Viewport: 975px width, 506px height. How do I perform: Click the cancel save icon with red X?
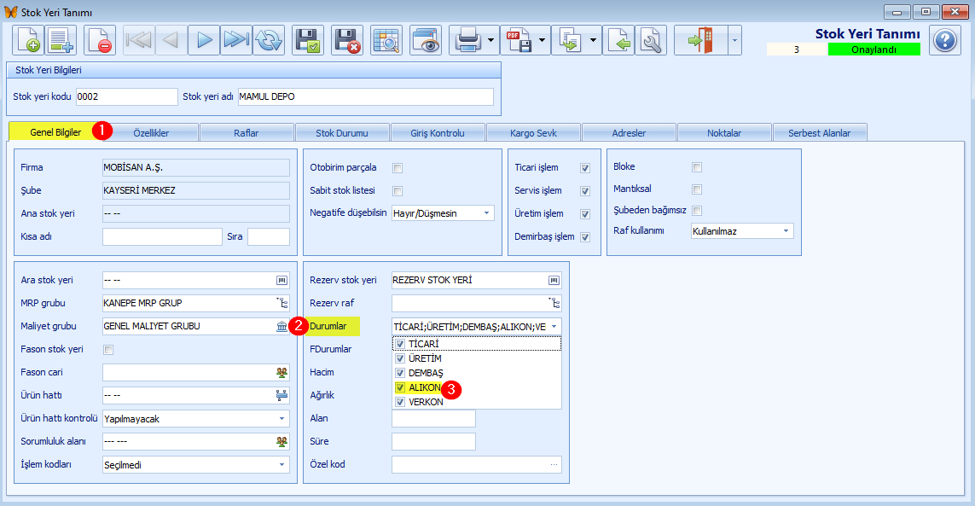(347, 40)
